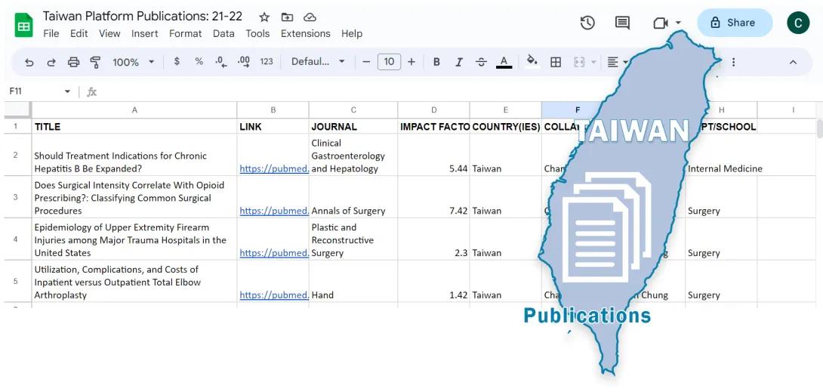Click the Share button

(735, 23)
